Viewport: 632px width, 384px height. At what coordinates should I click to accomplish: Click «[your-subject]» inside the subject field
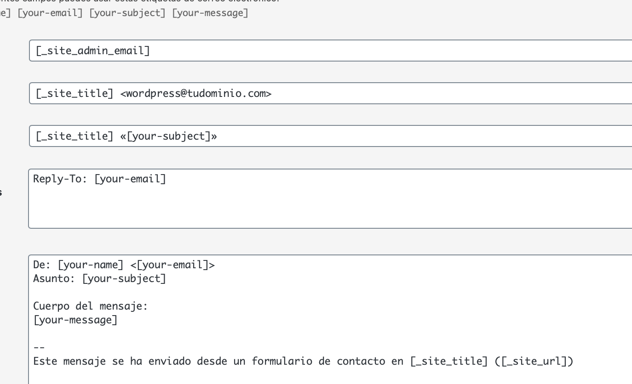[x=168, y=136]
